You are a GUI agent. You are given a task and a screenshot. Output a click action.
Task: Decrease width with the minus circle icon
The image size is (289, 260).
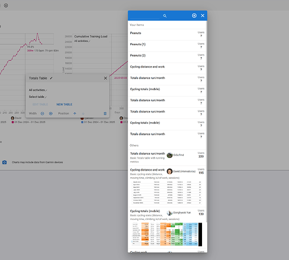click(42, 113)
